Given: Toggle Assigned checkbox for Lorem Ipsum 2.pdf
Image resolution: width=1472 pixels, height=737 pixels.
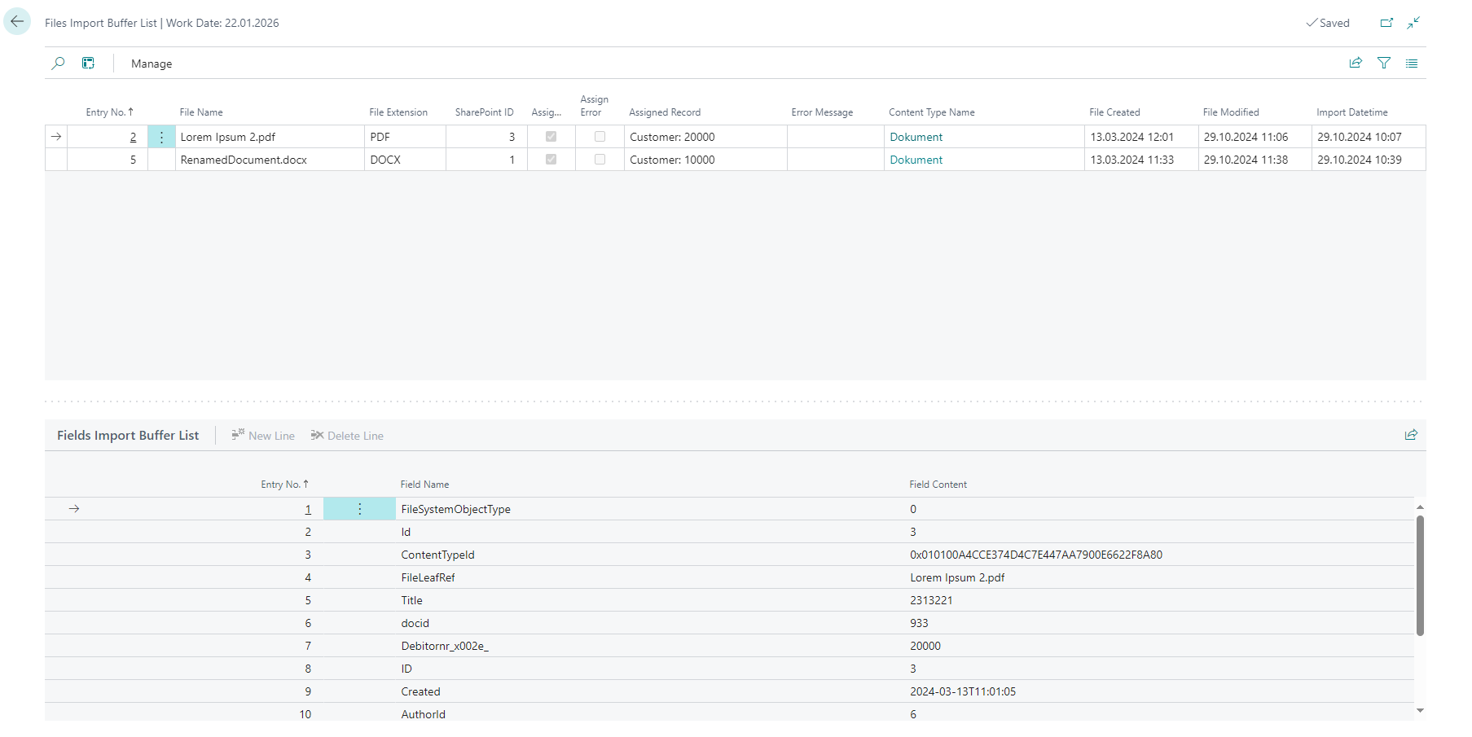Looking at the screenshot, I should pos(551,137).
